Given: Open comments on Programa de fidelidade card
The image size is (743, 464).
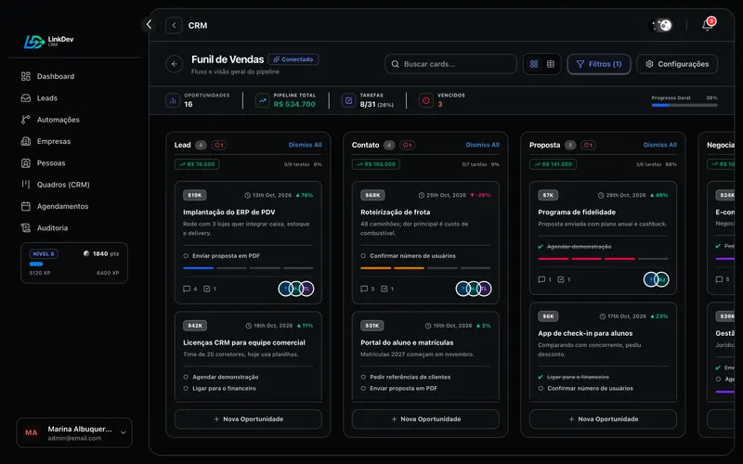Looking at the screenshot, I should [544, 279].
